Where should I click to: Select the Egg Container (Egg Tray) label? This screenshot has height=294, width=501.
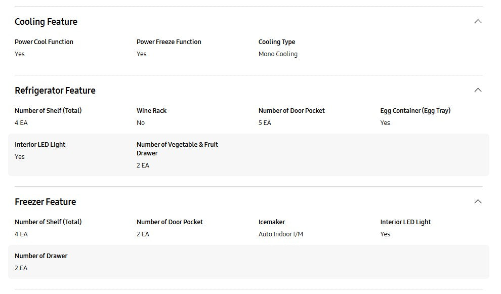(x=415, y=111)
